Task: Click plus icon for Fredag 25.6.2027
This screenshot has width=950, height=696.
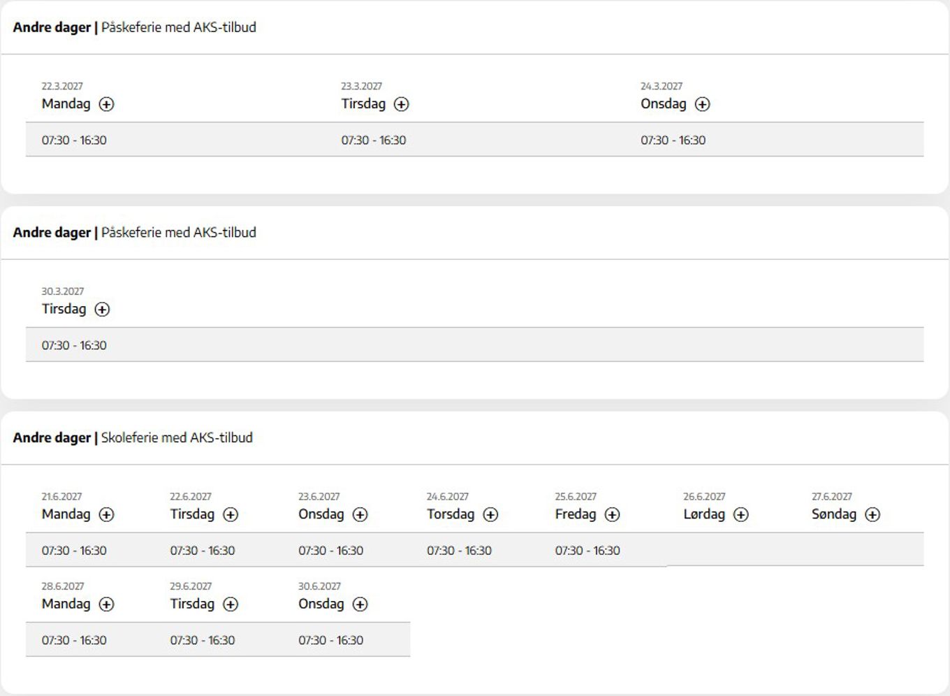Action: tap(612, 514)
